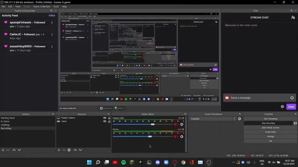
Task: Lock the Game source
Action: point(109,121)
